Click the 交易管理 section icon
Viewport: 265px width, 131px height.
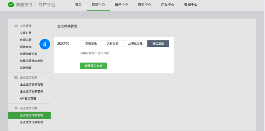tap(16, 26)
